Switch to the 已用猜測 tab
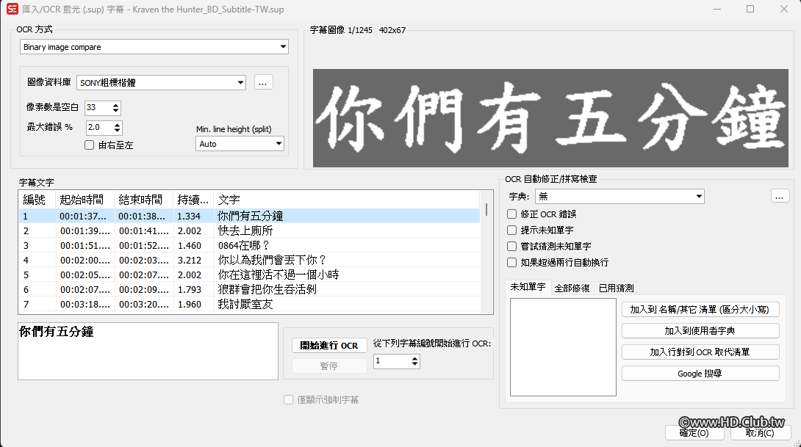Image resolution: width=801 pixels, height=447 pixels. [x=617, y=288]
